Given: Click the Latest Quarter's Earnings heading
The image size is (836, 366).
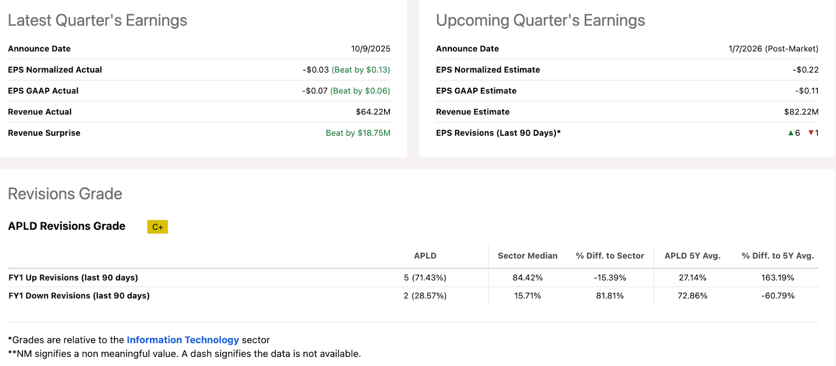Looking at the screenshot, I should pyautogui.click(x=97, y=20).
